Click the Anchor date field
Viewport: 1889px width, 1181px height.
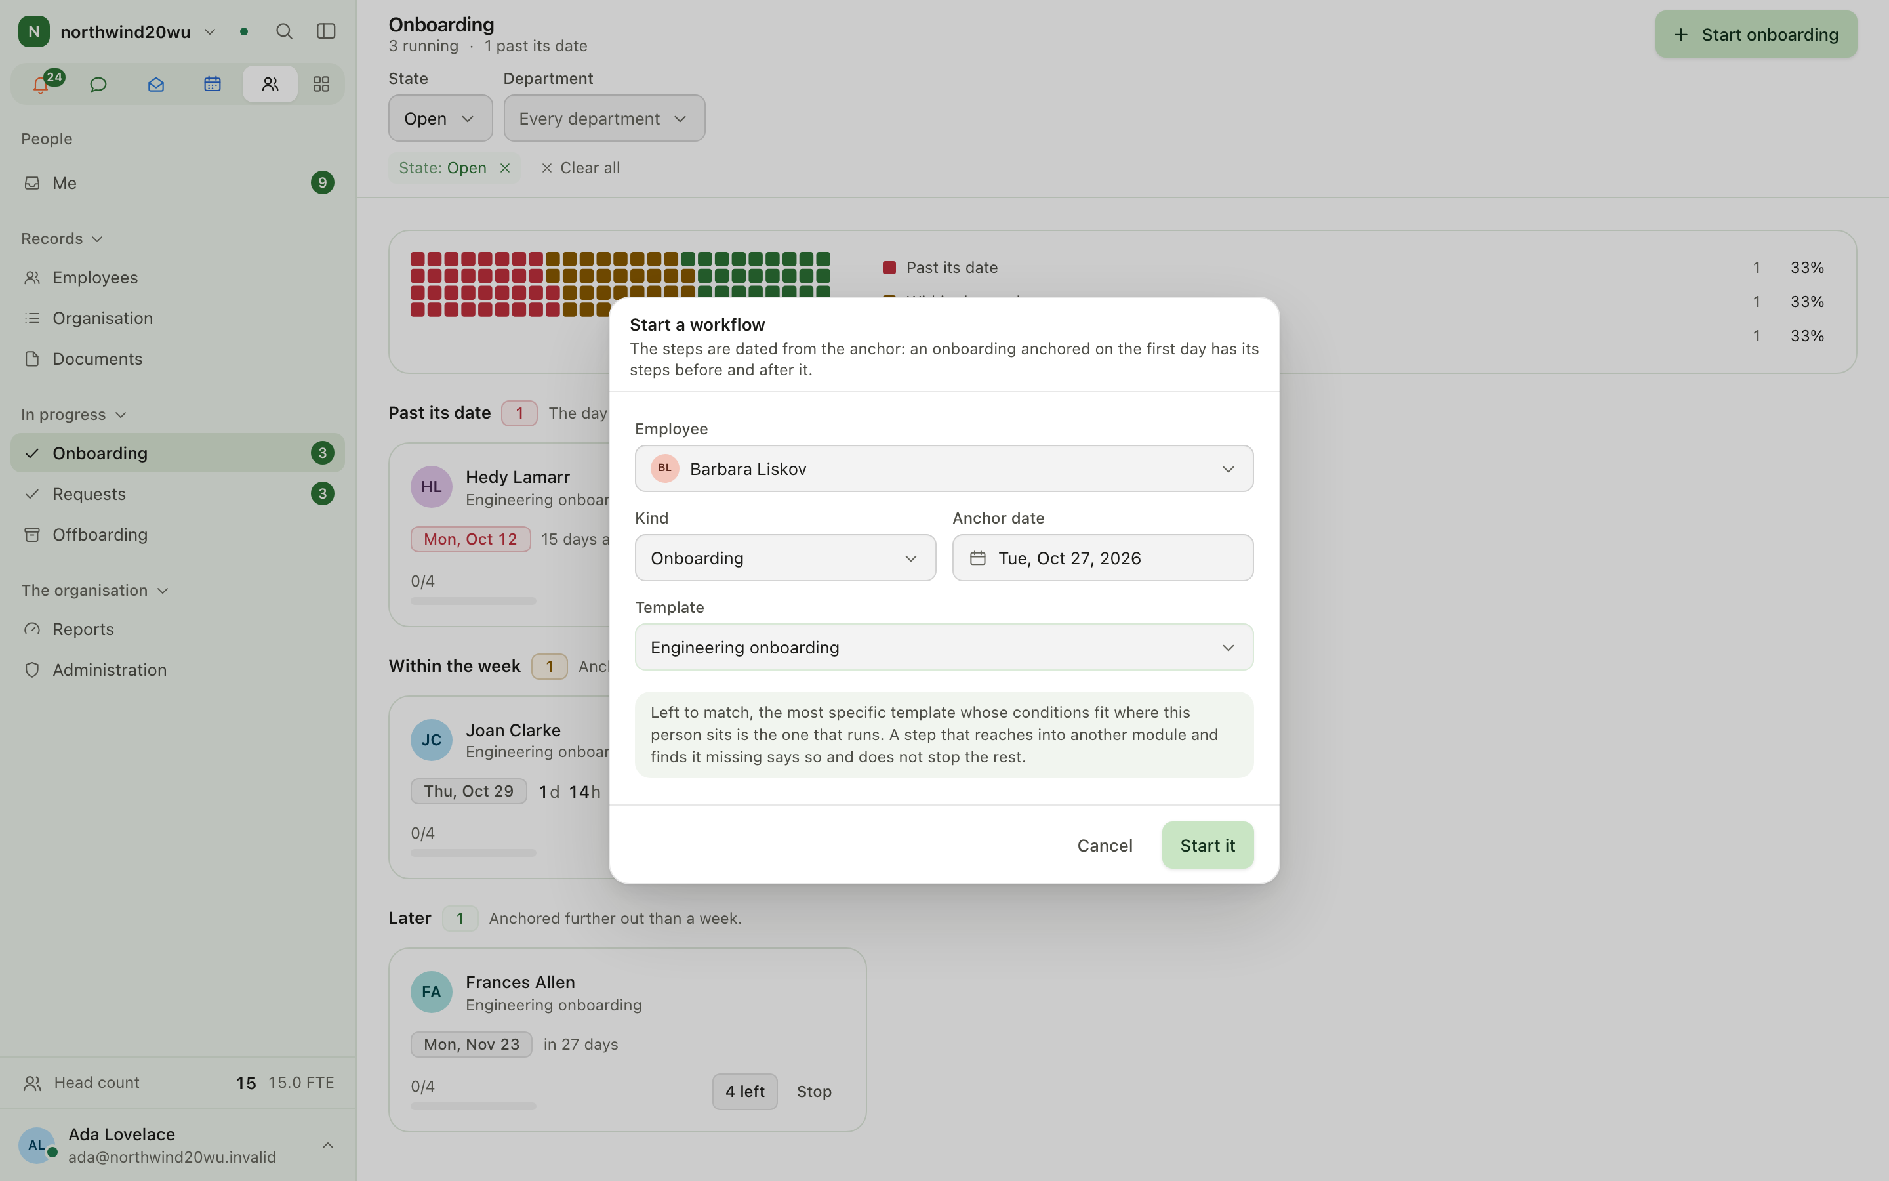click(1103, 558)
